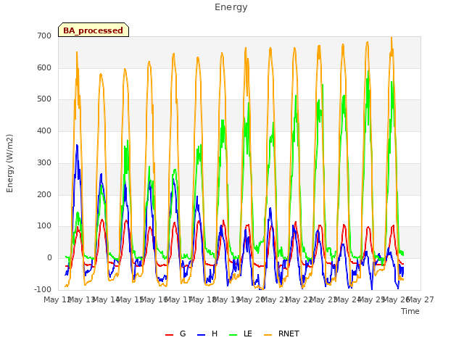This screenshot has height=348, width=464.
Task: Click the 700 y-axis tick label
Action: (x=44, y=36)
